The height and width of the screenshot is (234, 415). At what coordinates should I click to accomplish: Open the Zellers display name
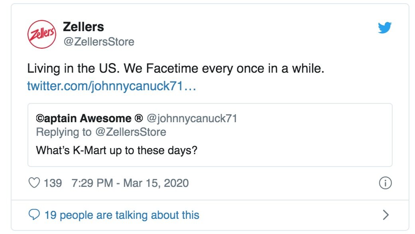click(83, 27)
